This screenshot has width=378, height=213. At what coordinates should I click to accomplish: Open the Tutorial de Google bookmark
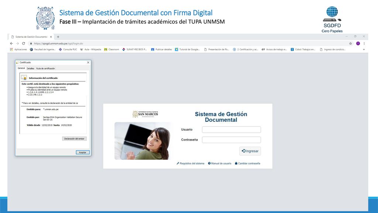187,50
